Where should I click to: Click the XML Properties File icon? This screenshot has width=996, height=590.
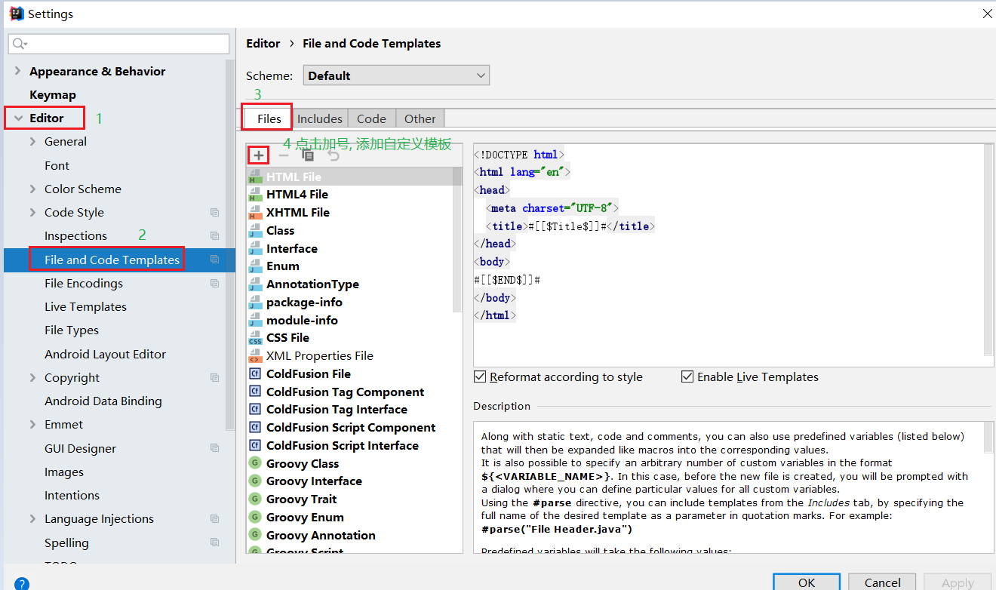pyautogui.click(x=255, y=356)
